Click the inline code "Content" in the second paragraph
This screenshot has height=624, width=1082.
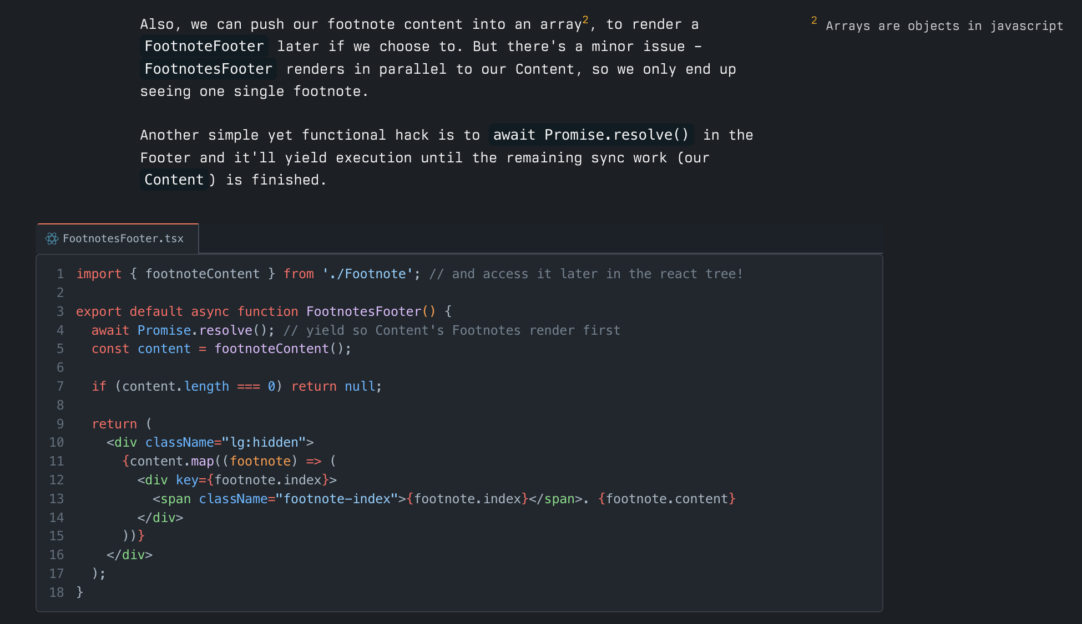pos(174,180)
